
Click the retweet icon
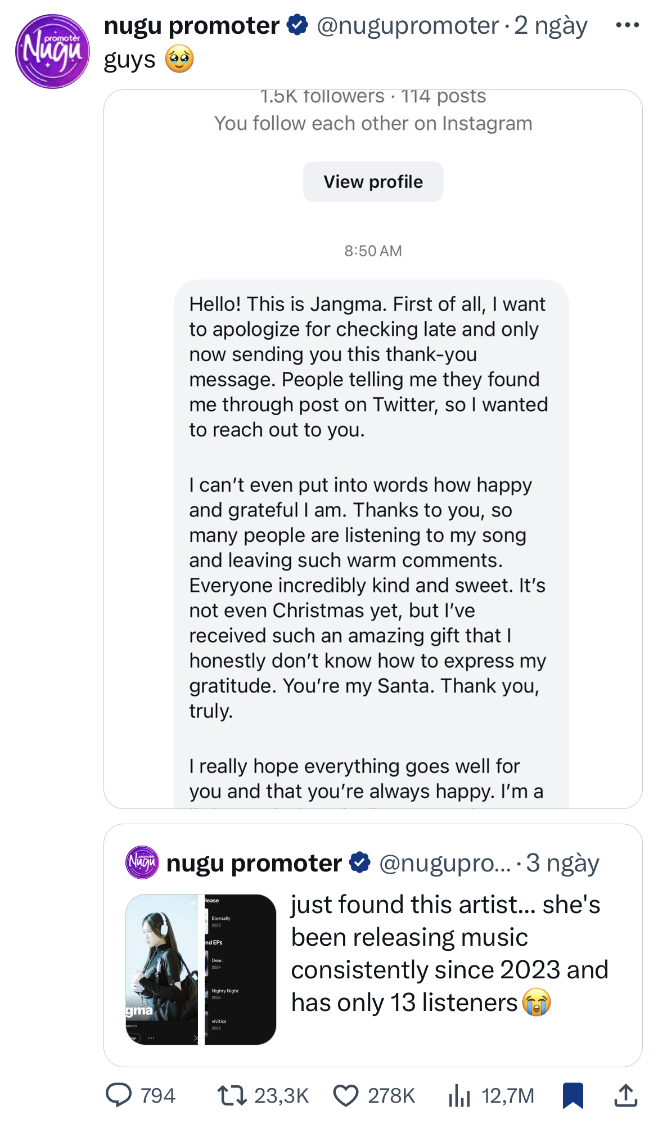tap(232, 1095)
